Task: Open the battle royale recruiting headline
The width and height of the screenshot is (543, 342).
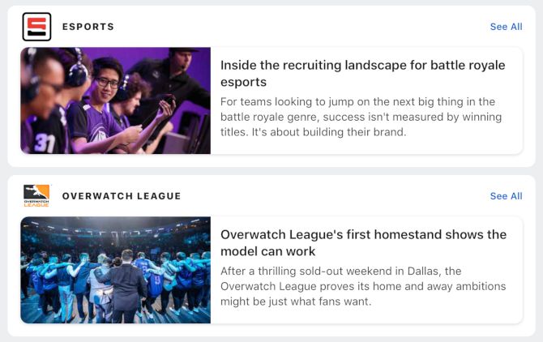Action: 362,74
